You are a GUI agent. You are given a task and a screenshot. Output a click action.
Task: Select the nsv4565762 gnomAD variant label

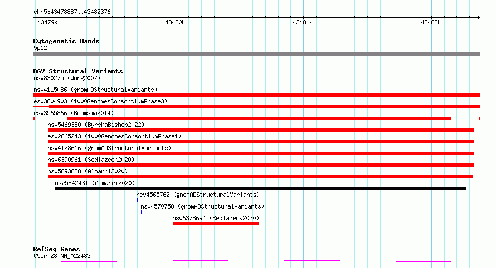pyautogui.click(x=198, y=195)
